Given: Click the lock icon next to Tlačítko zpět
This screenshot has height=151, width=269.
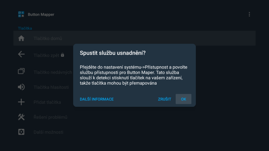Looking at the screenshot, I should pos(62,55).
